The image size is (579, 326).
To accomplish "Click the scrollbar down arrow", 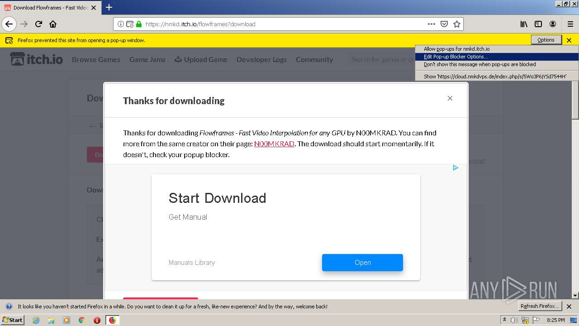I will [x=575, y=296].
